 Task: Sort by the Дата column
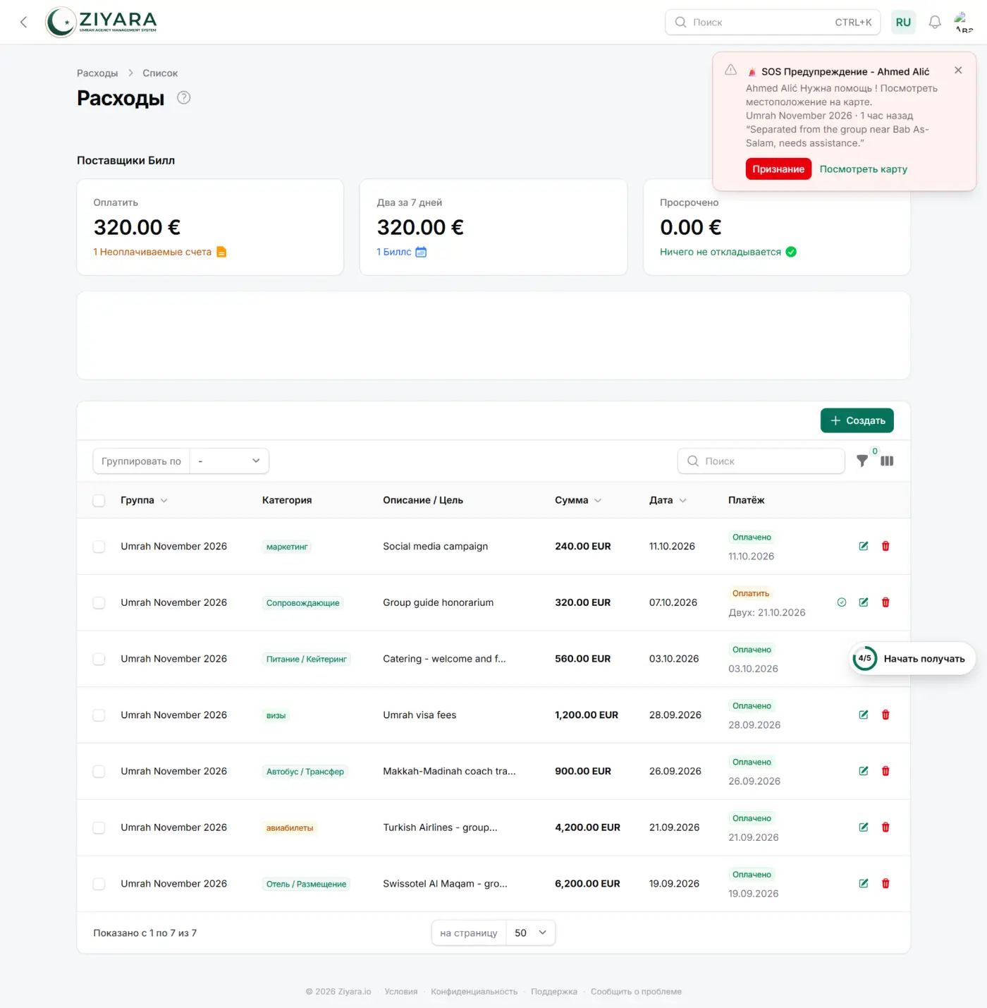point(668,500)
